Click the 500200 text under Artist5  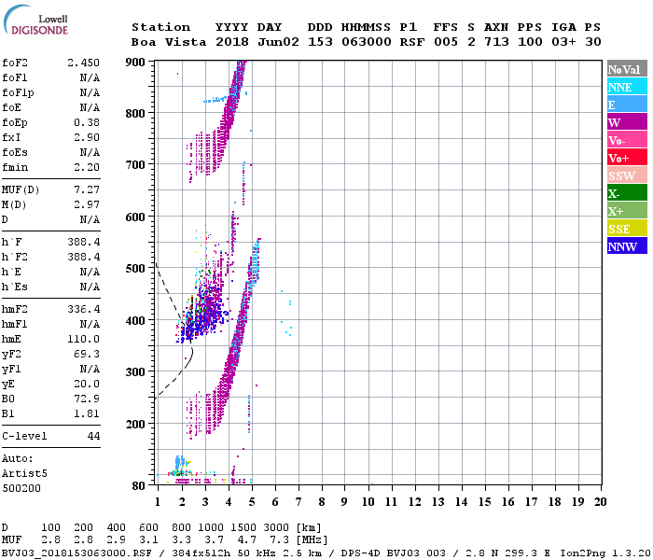click(21, 488)
